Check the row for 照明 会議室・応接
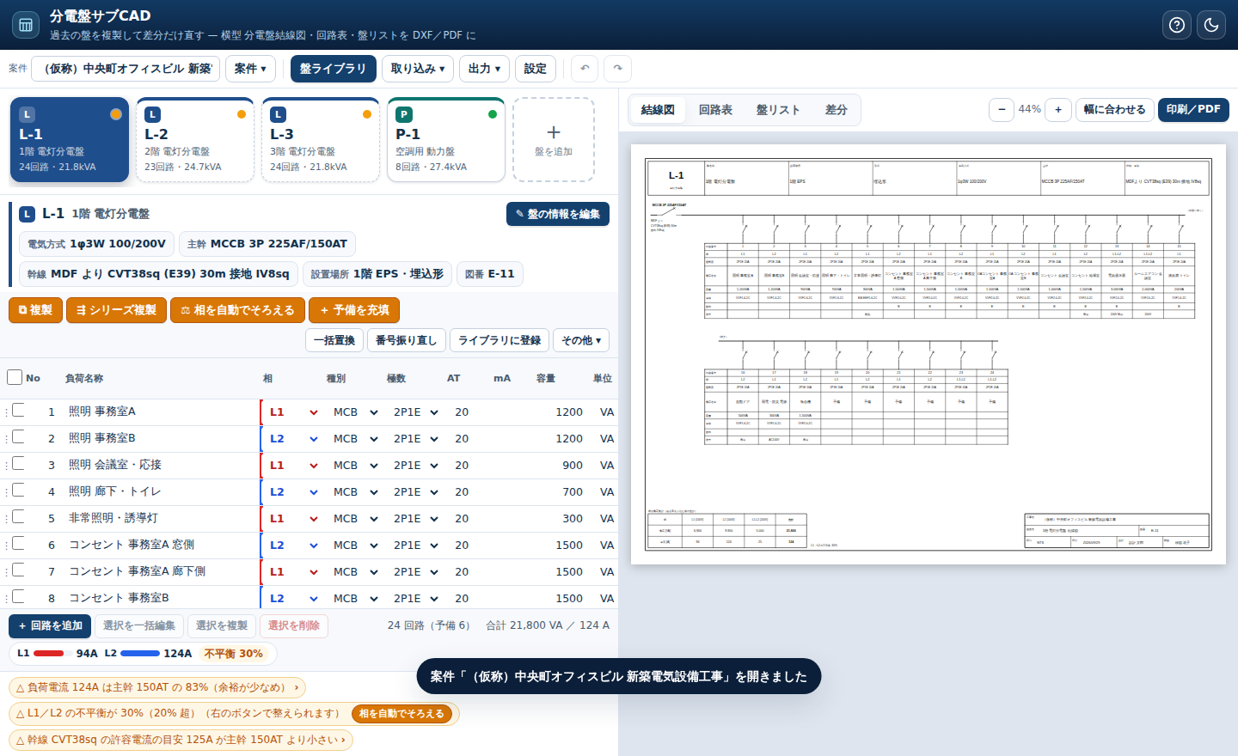Image resolution: width=1238 pixels, height=756 pixels. tap(18, 463)
